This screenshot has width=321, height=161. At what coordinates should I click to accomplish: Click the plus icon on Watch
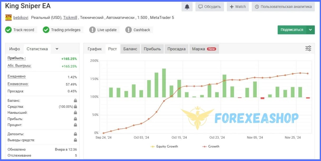pyautogui.click(x=232, y=7)
